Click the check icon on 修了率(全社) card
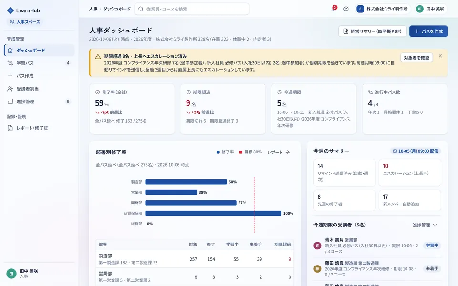Screen dimensions: 458x286 coord(97,92)
